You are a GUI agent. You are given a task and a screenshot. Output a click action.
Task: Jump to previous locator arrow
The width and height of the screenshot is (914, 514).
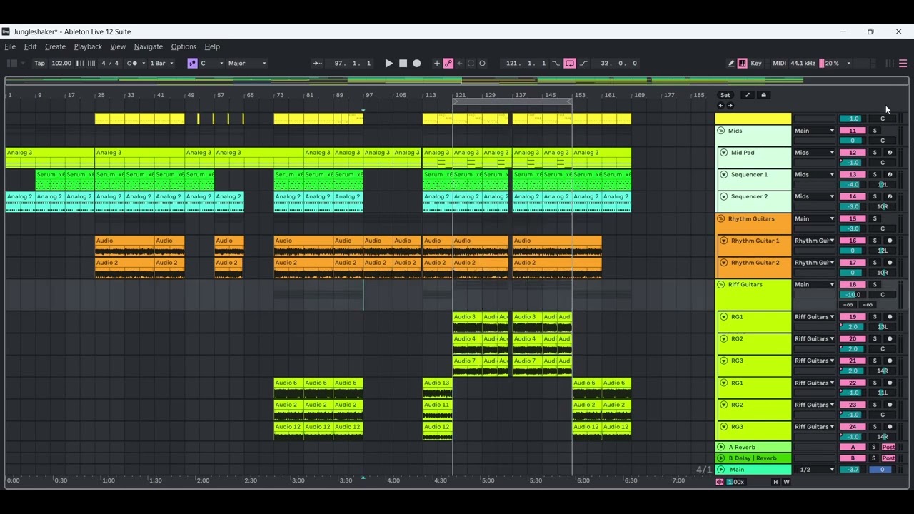(x=720, y=106)
